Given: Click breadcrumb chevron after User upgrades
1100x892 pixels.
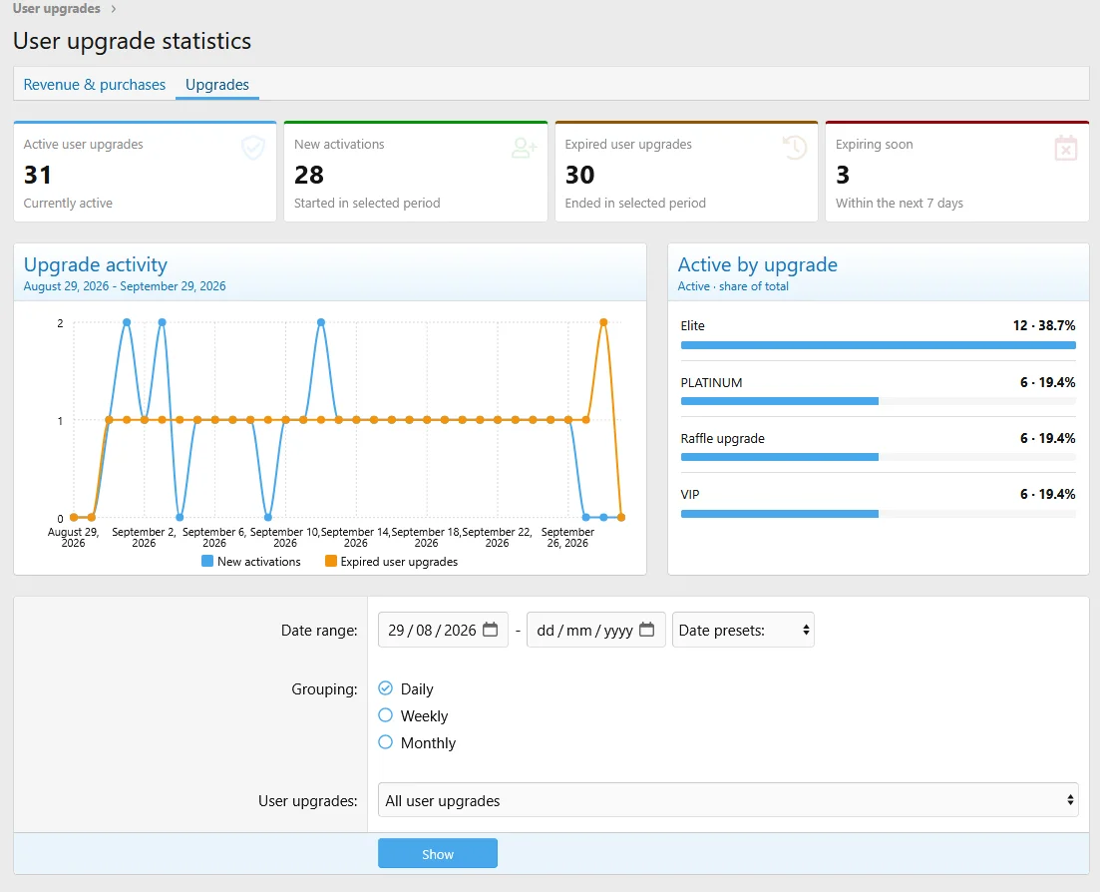Looking at the screenshot, I should tap(113, 8).
